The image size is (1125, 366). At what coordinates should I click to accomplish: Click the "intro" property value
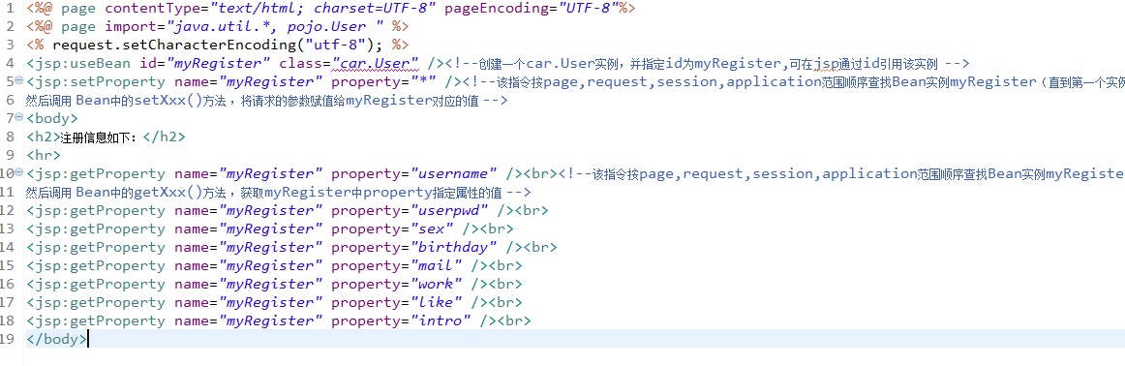tap(441, 320)
